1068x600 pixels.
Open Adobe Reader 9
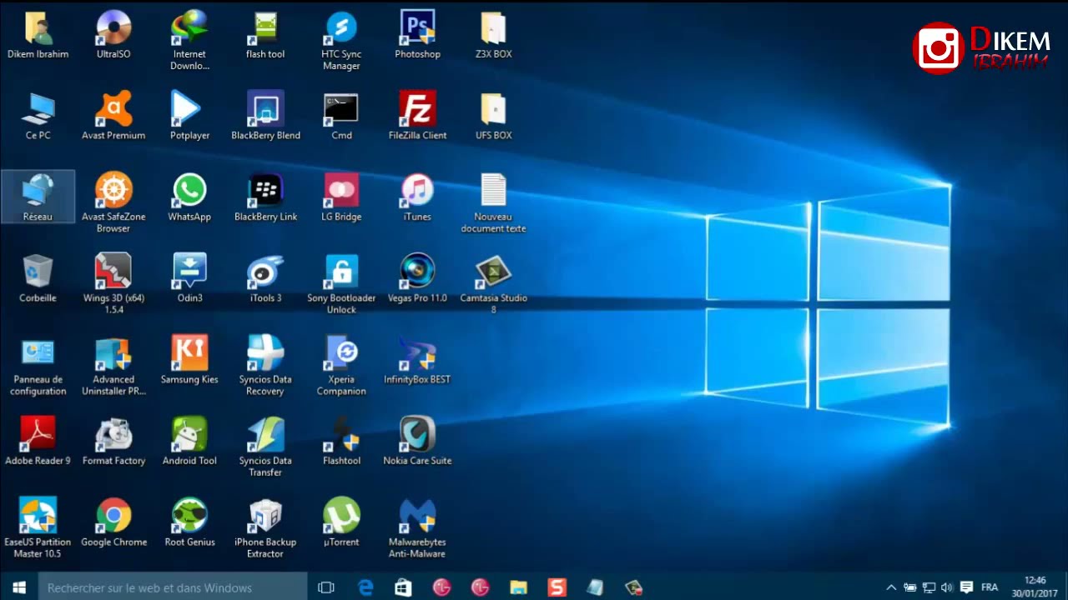coord(38,441)
